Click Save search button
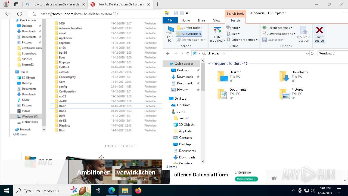The image size is (348, 196). 273,40
